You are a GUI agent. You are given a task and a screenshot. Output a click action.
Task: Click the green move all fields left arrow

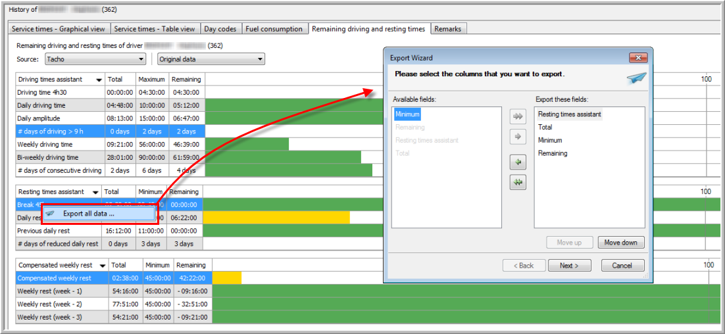tap(518, 183)
